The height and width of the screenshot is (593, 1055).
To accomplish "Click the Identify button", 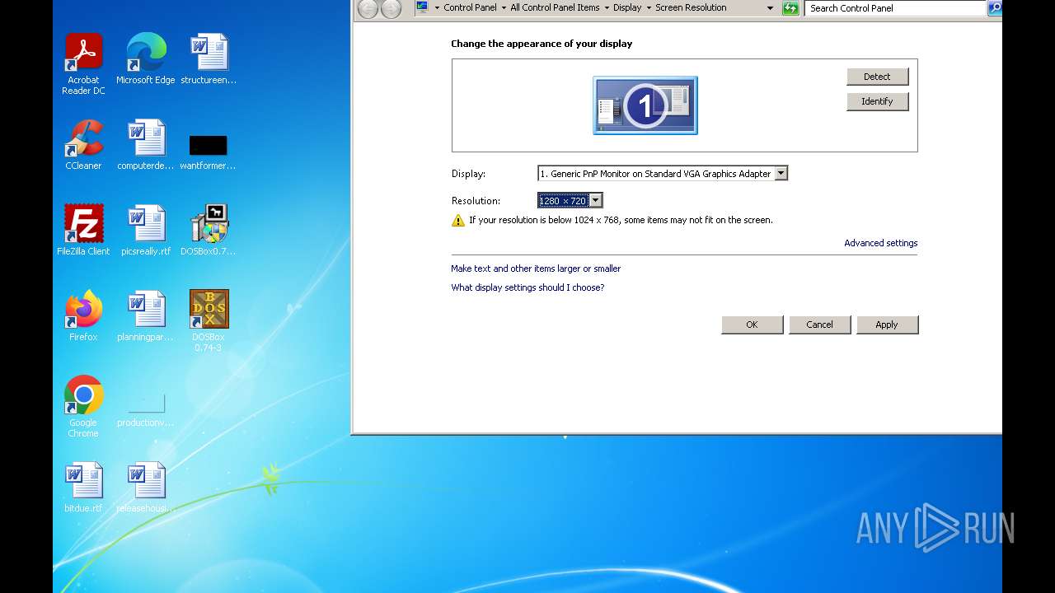I will point(877,101).
